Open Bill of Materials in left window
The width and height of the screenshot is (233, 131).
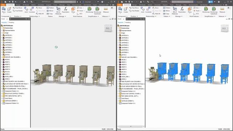pos(58,11)
